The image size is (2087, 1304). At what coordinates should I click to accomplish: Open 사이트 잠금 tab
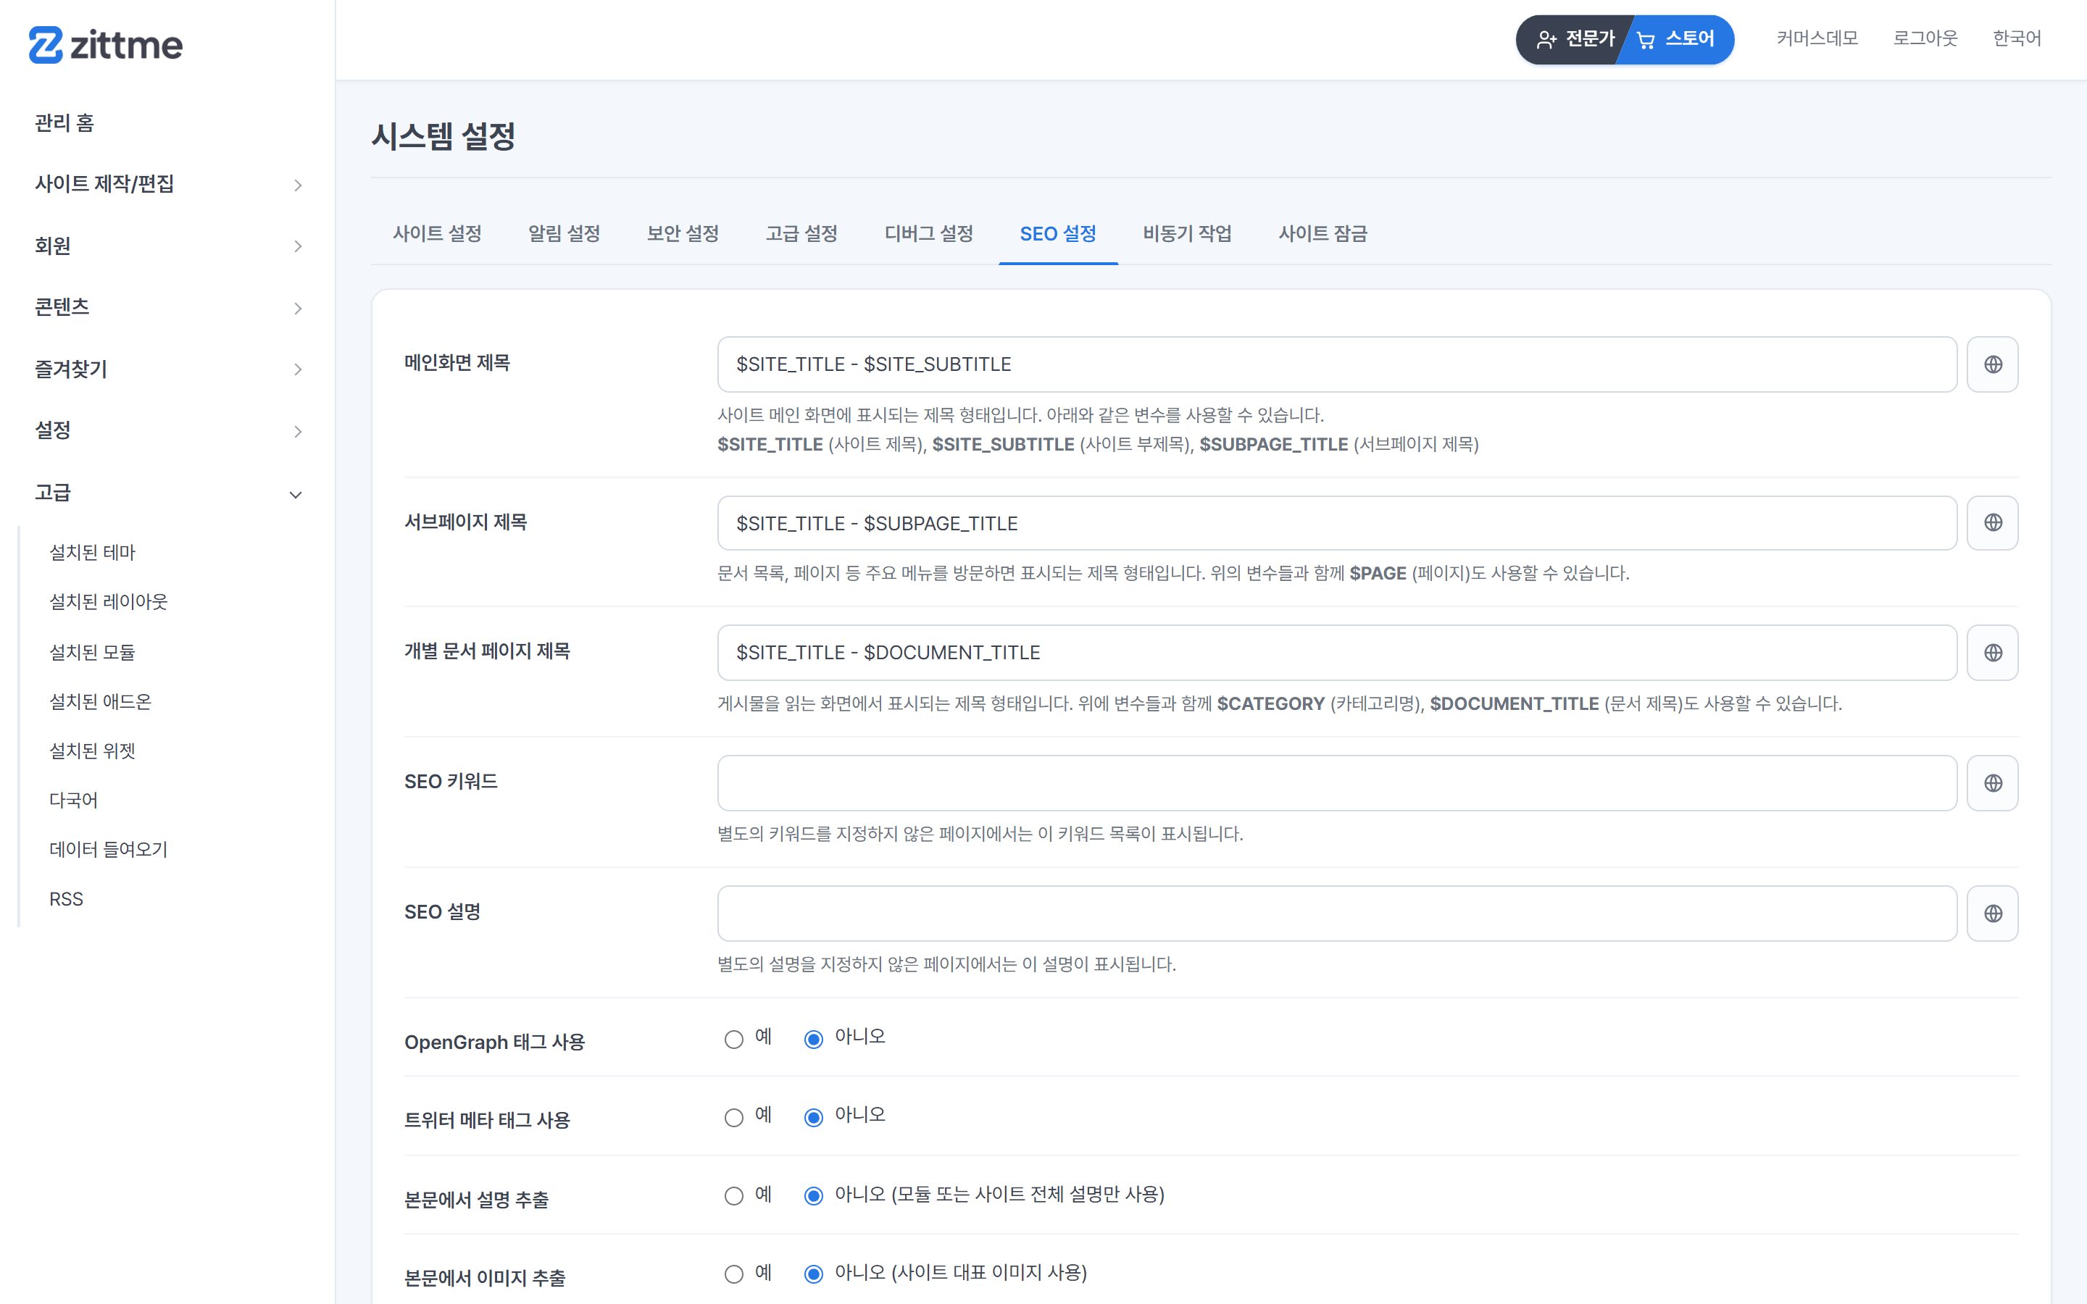tap(1323, 234)
